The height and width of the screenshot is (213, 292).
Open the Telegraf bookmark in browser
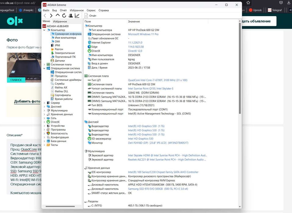[x=275, y=10]
